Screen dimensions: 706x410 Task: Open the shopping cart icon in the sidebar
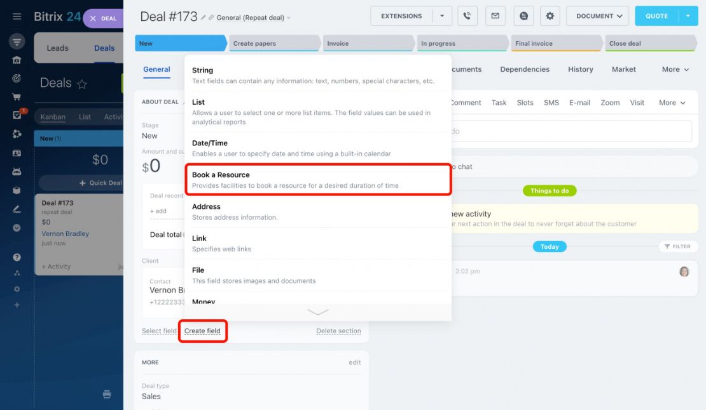click(x=17, y=96)
